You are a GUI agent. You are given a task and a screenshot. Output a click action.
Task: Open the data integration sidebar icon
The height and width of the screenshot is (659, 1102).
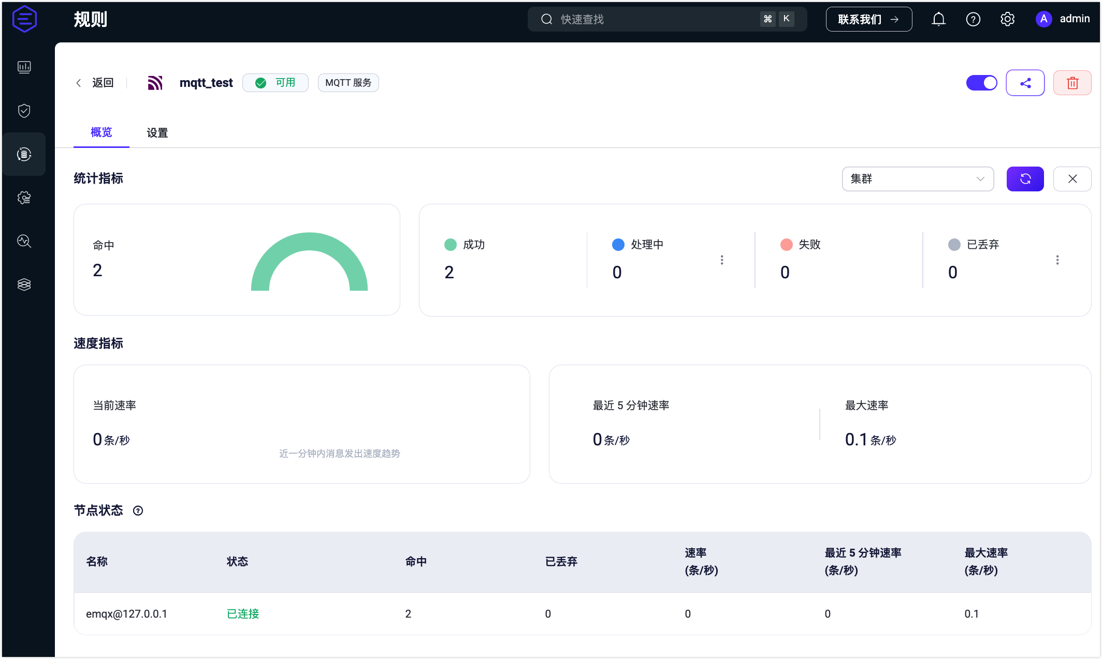click(x=24, y=154)
